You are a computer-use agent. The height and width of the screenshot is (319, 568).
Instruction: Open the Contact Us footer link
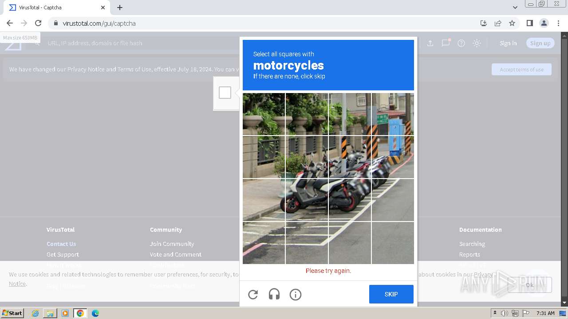[x=61, y=244]
